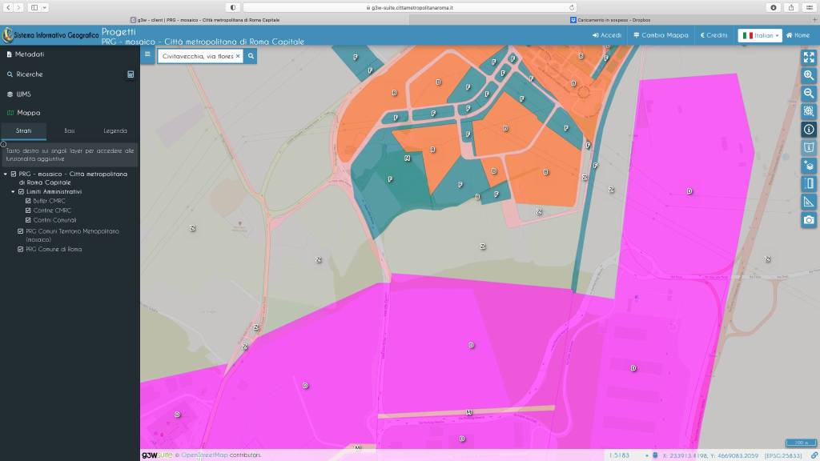This screenshot has height=461, width=820.
Task: Select the area measurement tool
Action: click(809, 202)
